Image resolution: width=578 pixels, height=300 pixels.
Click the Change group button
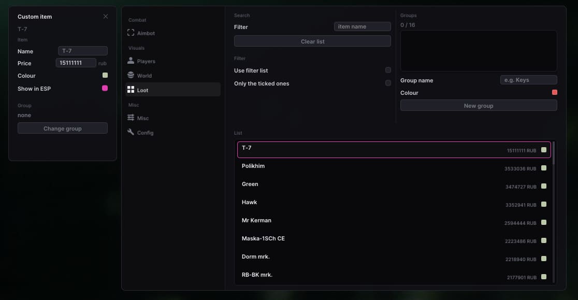63,128
